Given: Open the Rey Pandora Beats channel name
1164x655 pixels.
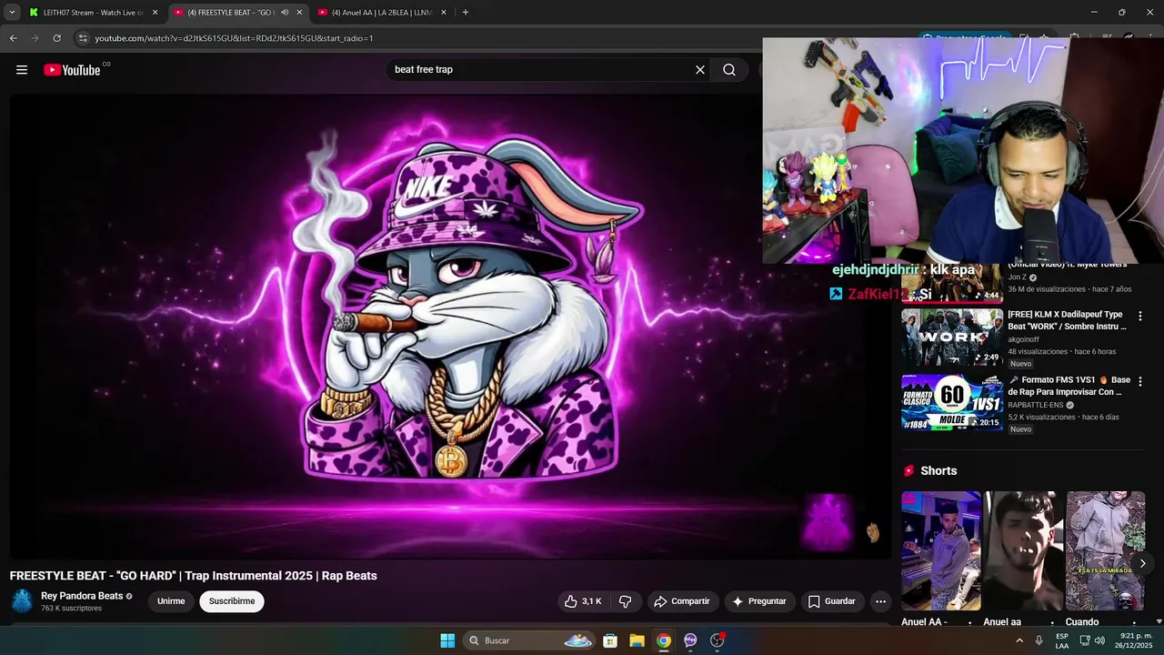Looking at the screenshot, I should pos(82,596).
